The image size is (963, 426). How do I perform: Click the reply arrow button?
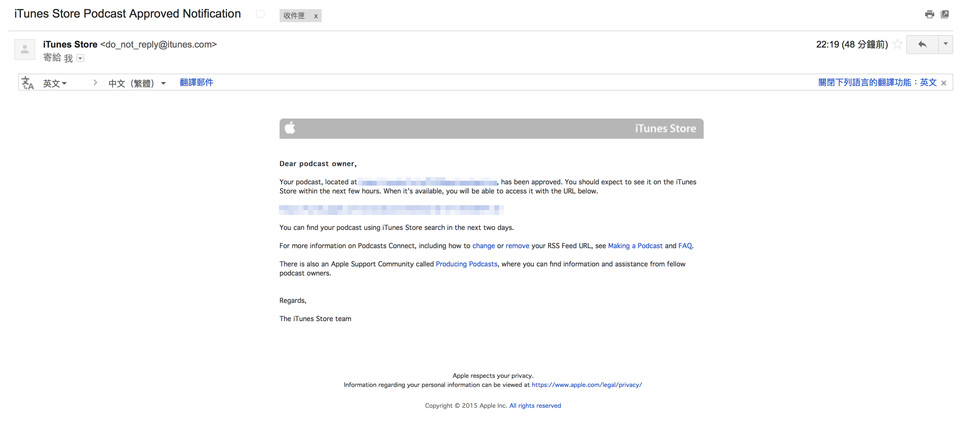pos(922,45)
